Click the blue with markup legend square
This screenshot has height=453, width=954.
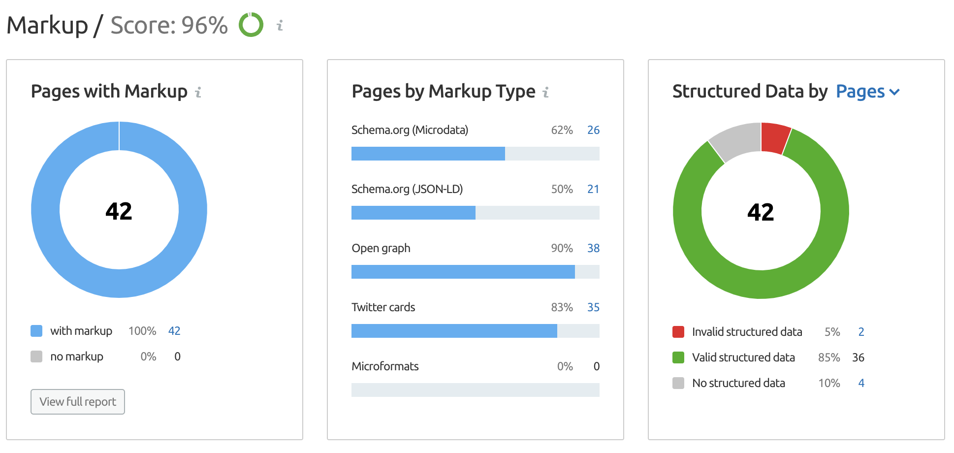coord(36,330)
